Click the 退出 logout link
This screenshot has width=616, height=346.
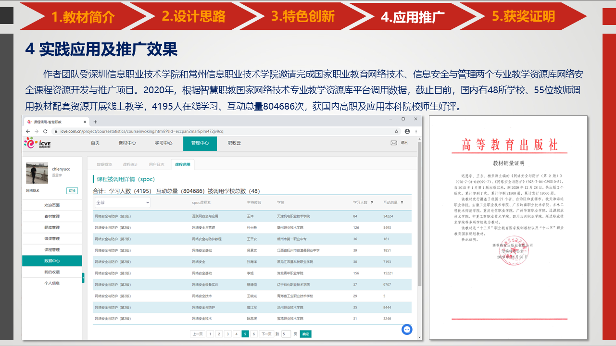click(404, 143)
